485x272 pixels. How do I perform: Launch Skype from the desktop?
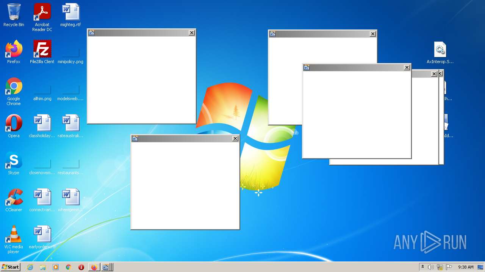14,163
